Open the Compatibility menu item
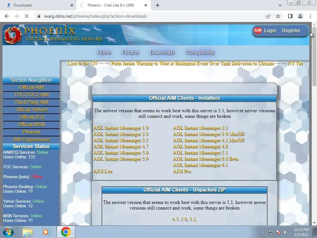The image size is (317, 238). coord(200,52)
